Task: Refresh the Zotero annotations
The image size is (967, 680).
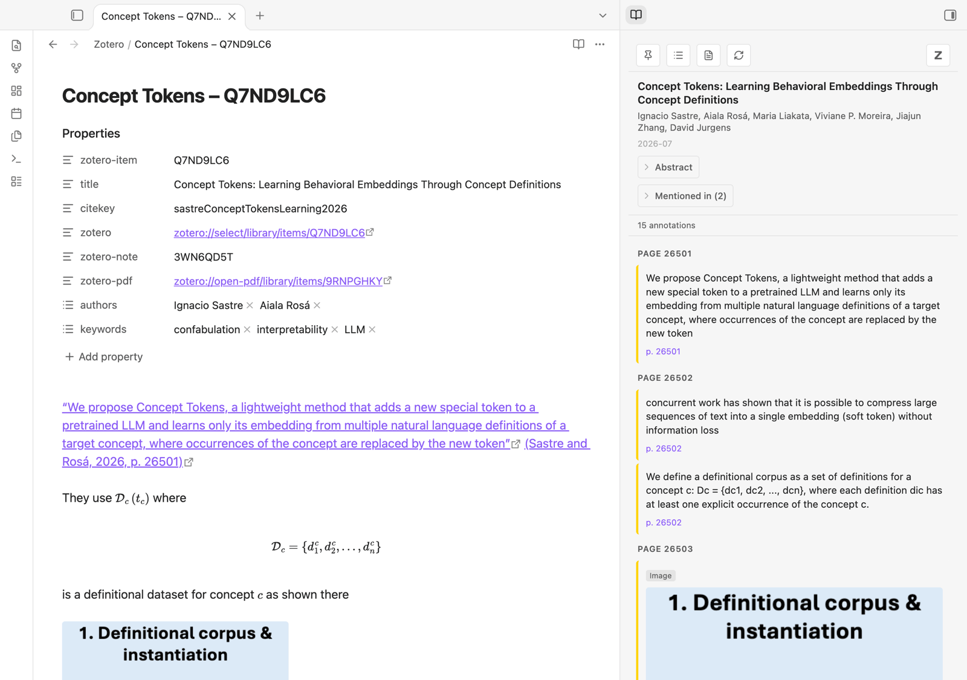Action: tap(739, 55)
